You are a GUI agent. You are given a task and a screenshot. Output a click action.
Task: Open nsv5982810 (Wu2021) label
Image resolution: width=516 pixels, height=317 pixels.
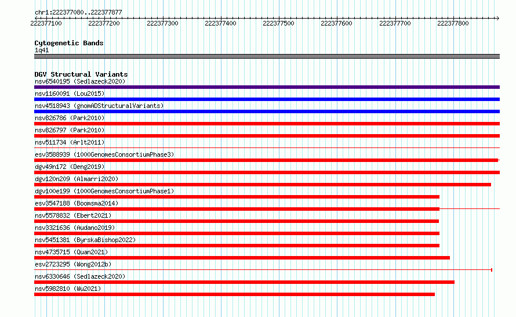(x=68, y=289)
